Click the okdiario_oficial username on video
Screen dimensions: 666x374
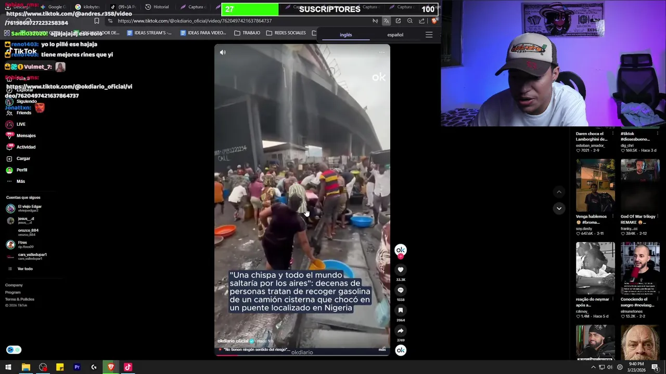[233, 341]
